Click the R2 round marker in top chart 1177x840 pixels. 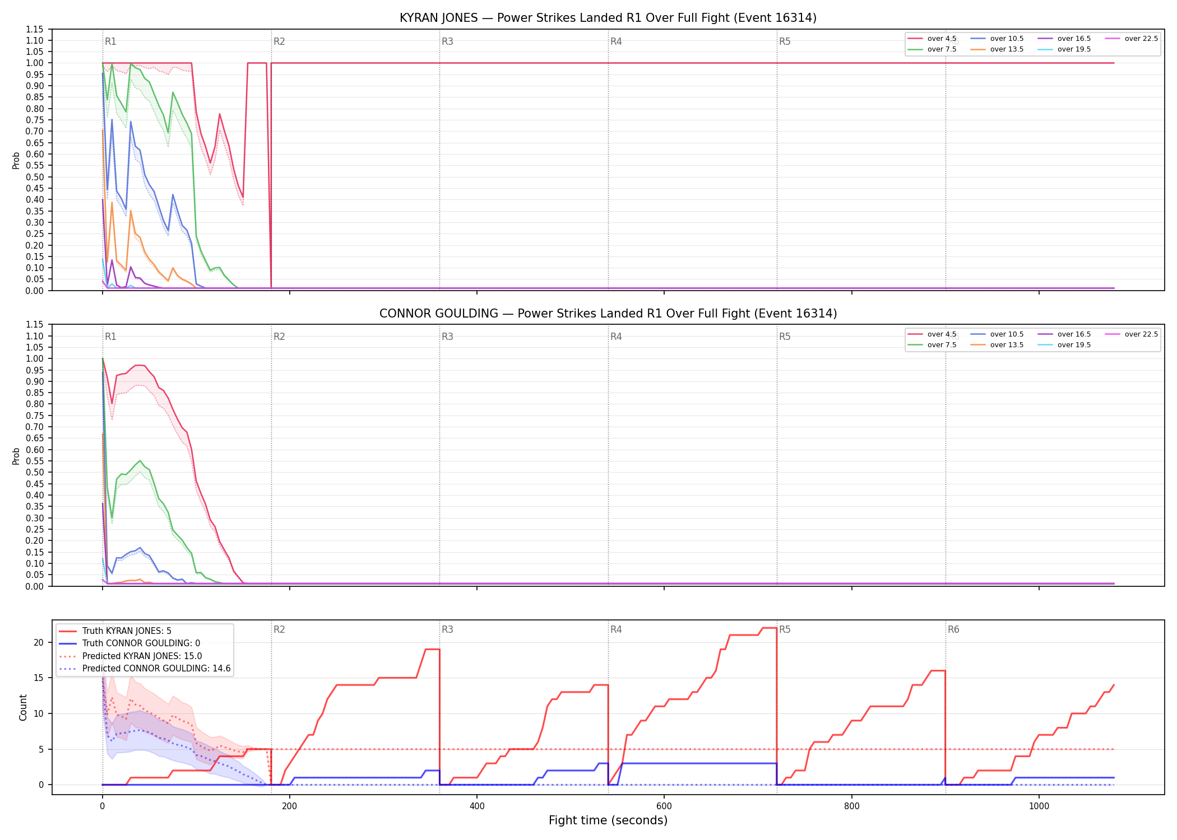coord(279,41)
